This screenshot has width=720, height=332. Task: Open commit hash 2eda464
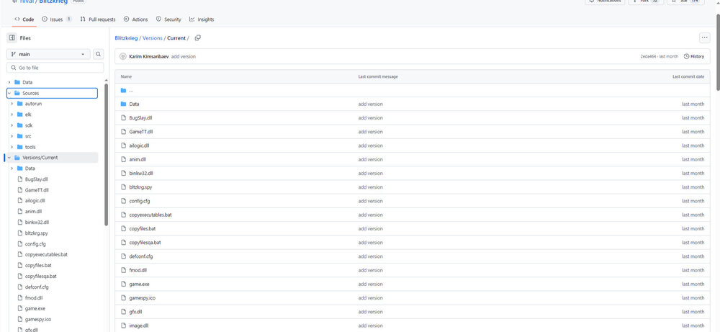[648, 56]
